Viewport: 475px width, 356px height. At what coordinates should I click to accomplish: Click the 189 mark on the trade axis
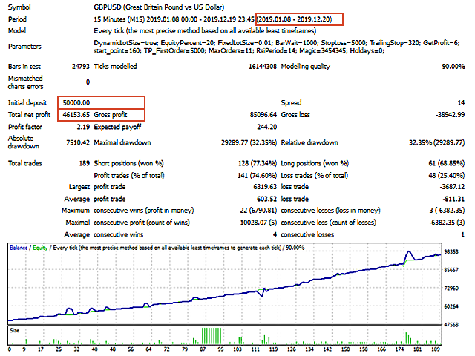tap(437, 350)
